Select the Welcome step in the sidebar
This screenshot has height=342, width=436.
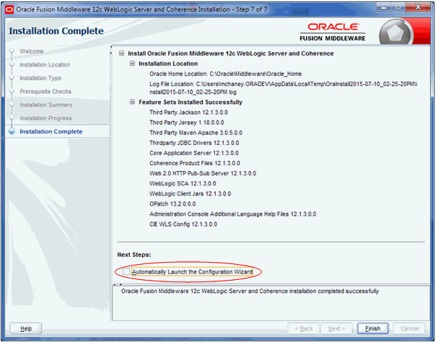pos(32,51)
